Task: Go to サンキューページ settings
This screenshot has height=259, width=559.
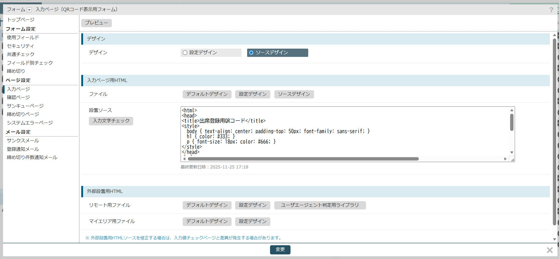Action: pyautogui.click(x=25, y=106)
